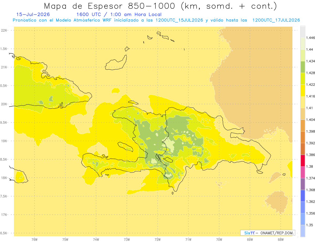Select the tan 1.404–1.41 colorbar swatch

(303, 114)
